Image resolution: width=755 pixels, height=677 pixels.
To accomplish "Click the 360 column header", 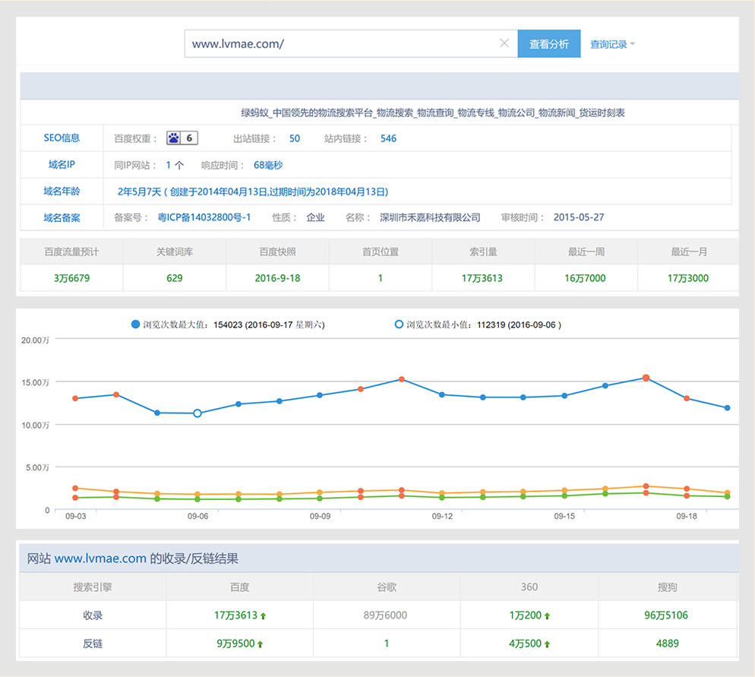I will (x=529, y=587).
